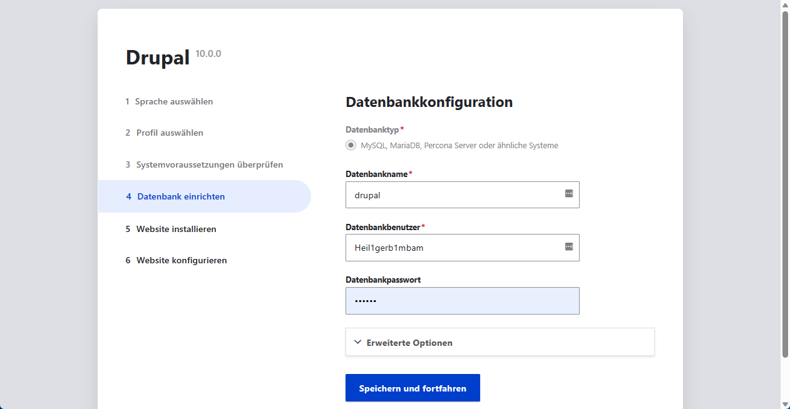790x409 pixels.
Task: Focus the Datenbankbenutzer text field
Action: click(x=451, y=247)
